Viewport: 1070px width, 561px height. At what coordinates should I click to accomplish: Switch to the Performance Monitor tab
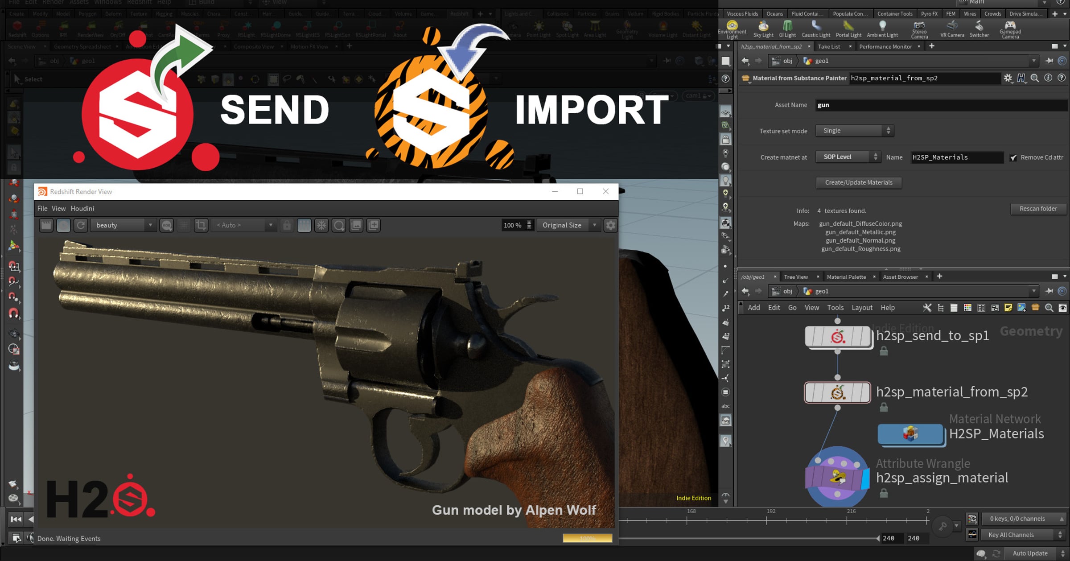885,46
